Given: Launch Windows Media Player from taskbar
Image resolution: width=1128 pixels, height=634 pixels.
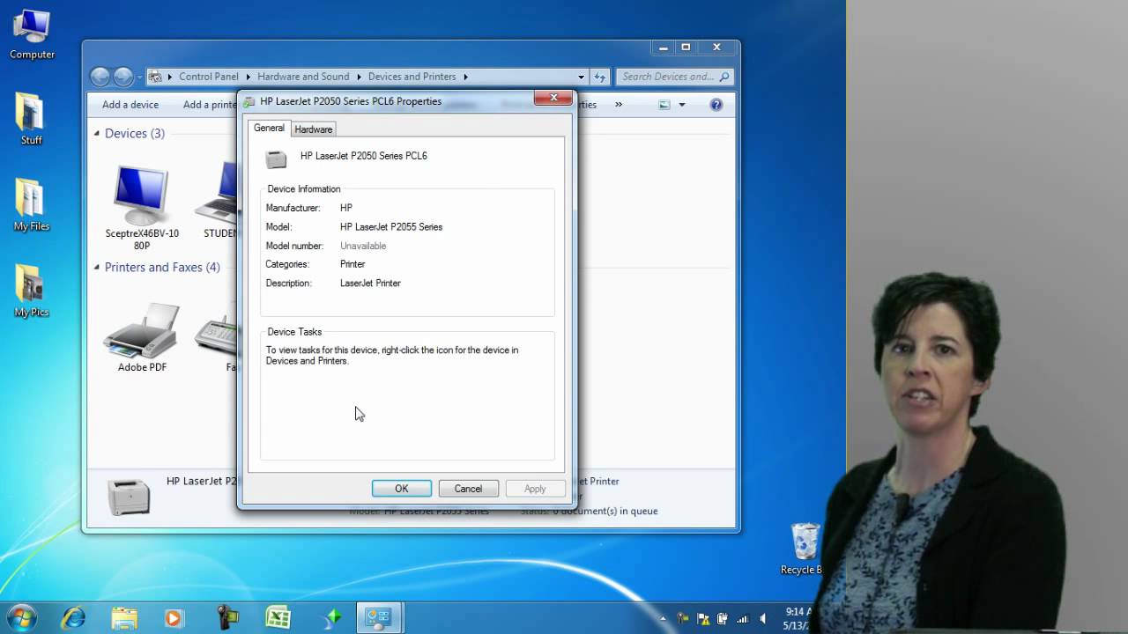Looking at the screenshot, I should pyautogui.click(x=174, y=618).
